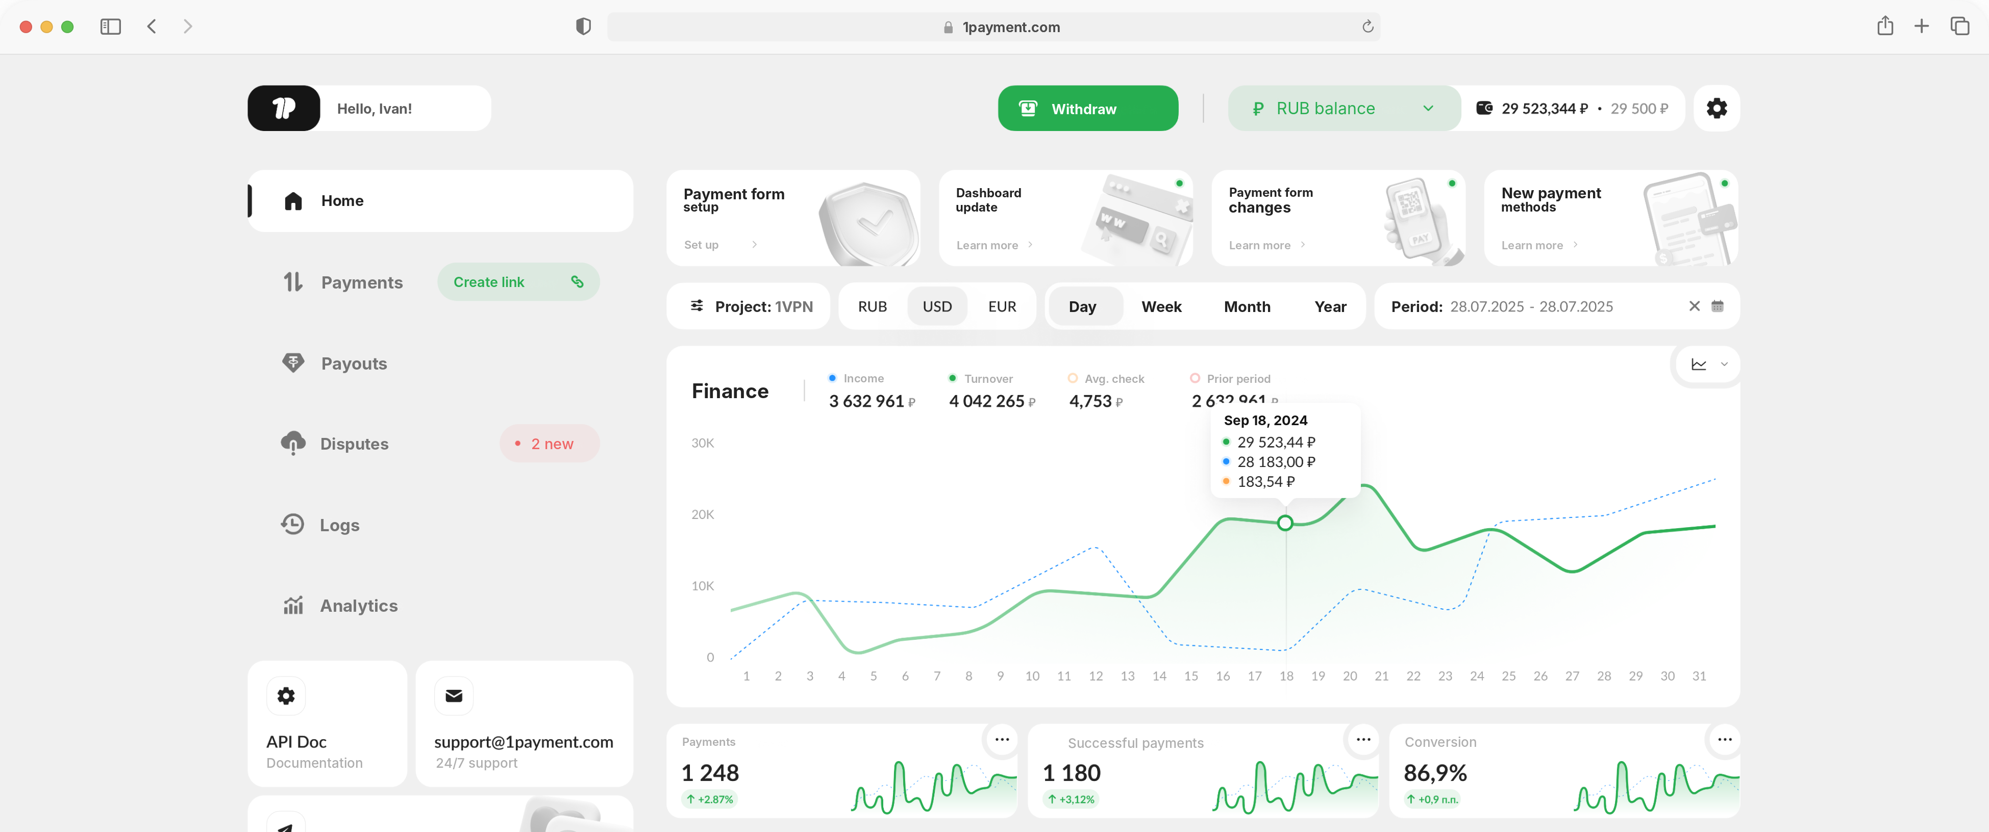This screenshot has width=1989, height=832.
Task: Open the calendar icon in Period field
Action: [1717, 306]
